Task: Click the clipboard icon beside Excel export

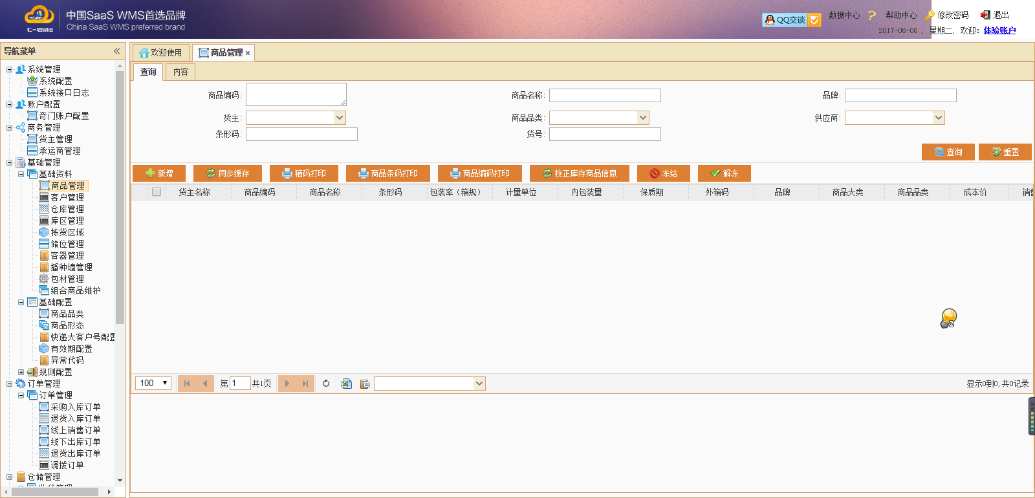Action: click(365, 384)
